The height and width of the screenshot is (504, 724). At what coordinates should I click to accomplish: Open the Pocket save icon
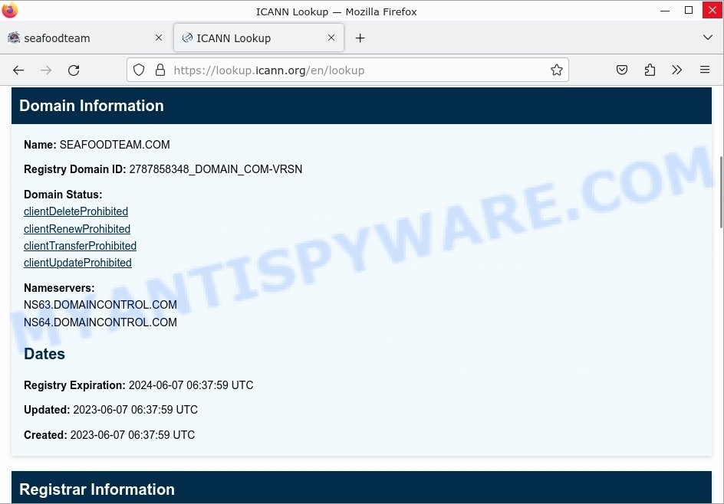[622, 70]
